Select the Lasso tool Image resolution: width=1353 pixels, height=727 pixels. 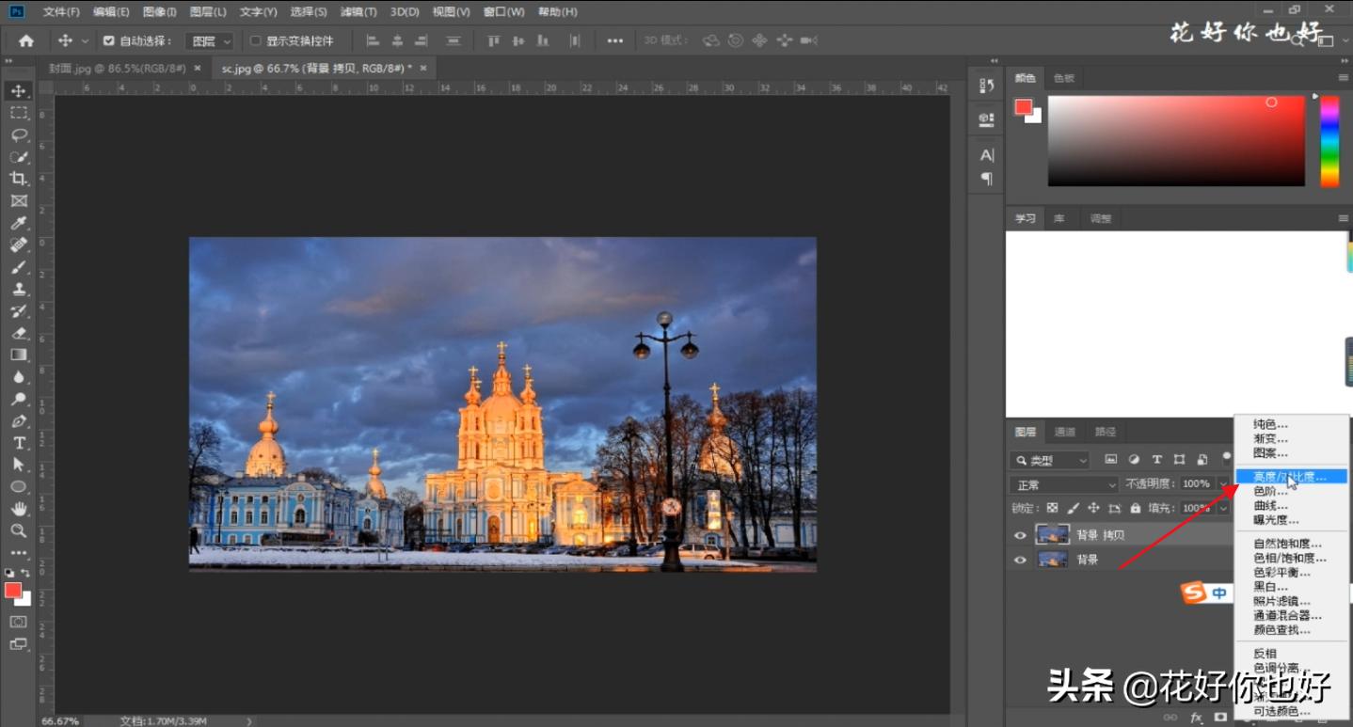point(18,134)
